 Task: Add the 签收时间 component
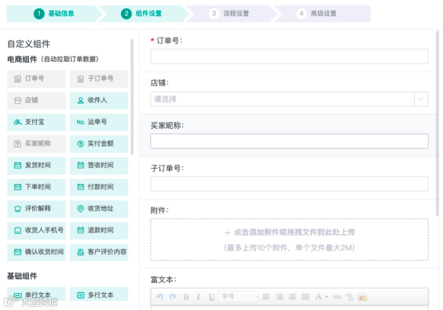coord(99,165)
